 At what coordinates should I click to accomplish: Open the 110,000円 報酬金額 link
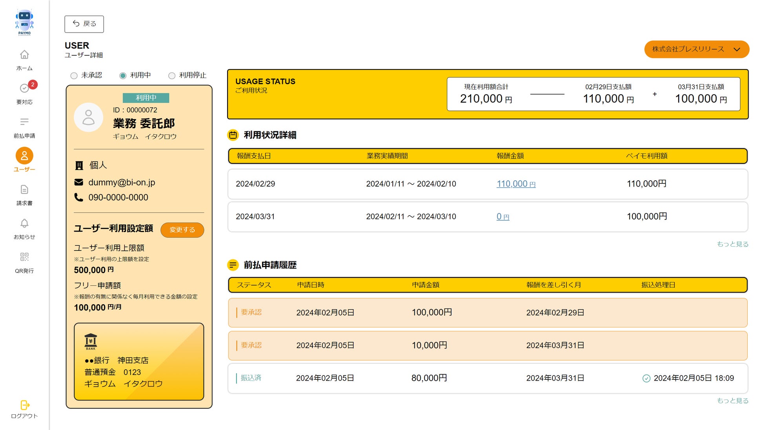click(x=515, y=184)
